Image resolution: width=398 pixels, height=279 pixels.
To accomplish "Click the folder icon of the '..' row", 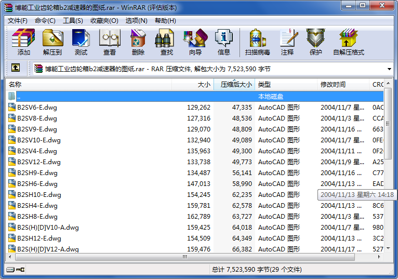I will coord(11,96).
